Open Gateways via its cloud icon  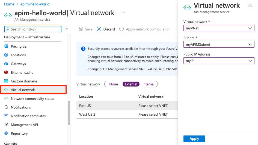[6, 64]
